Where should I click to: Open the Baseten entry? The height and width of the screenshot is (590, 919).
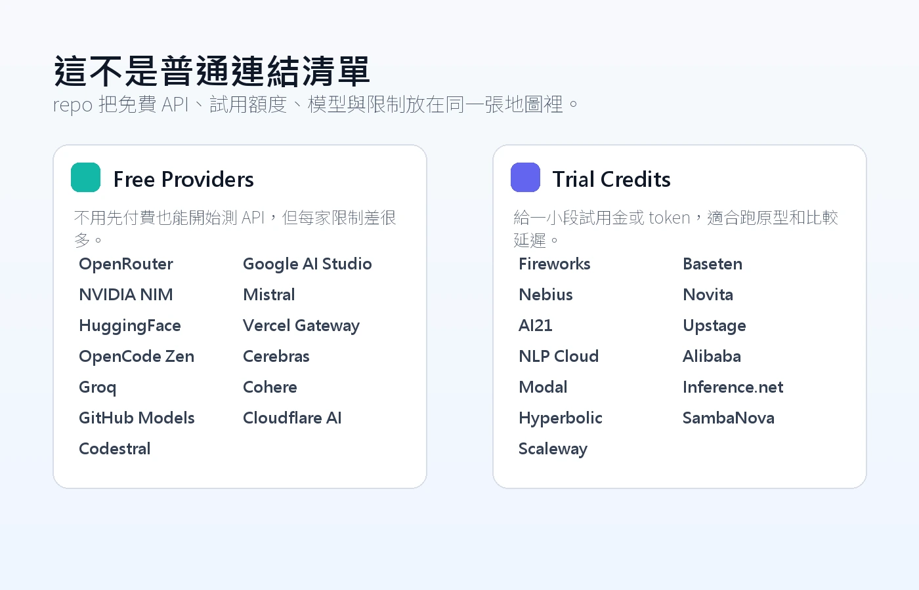click(x=712, y=264)
